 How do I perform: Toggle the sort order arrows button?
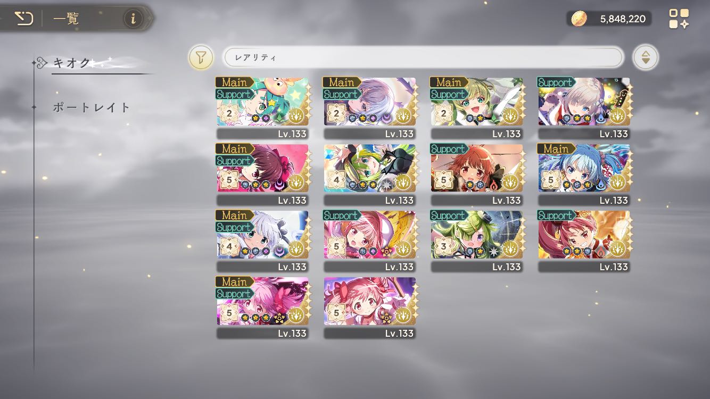(646, 57)
